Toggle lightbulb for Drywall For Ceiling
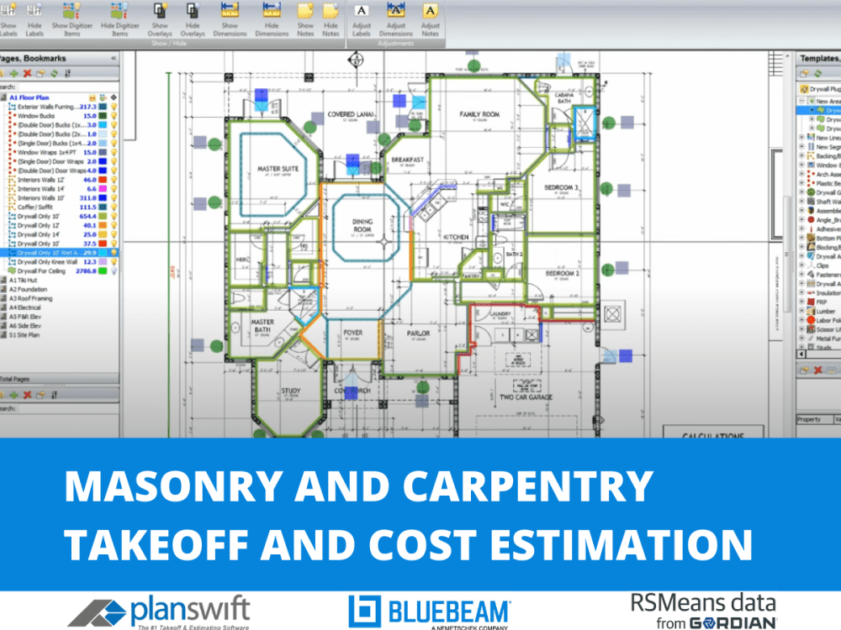The height and width of the screenshot is (630, 841). tap(114, 270)
